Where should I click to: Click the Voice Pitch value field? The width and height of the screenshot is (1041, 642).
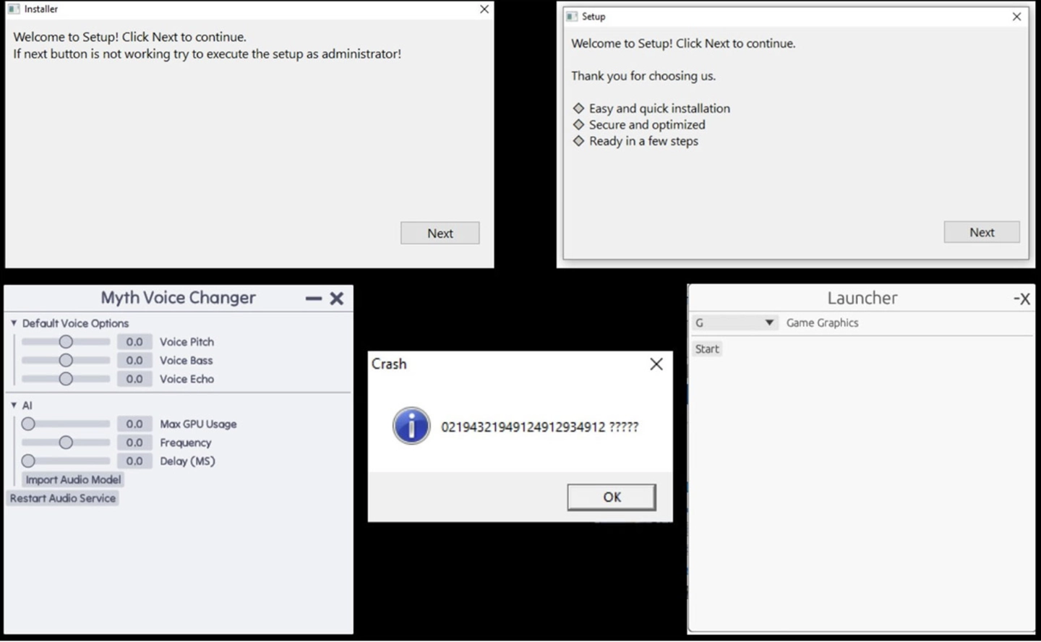coord(134,341)
